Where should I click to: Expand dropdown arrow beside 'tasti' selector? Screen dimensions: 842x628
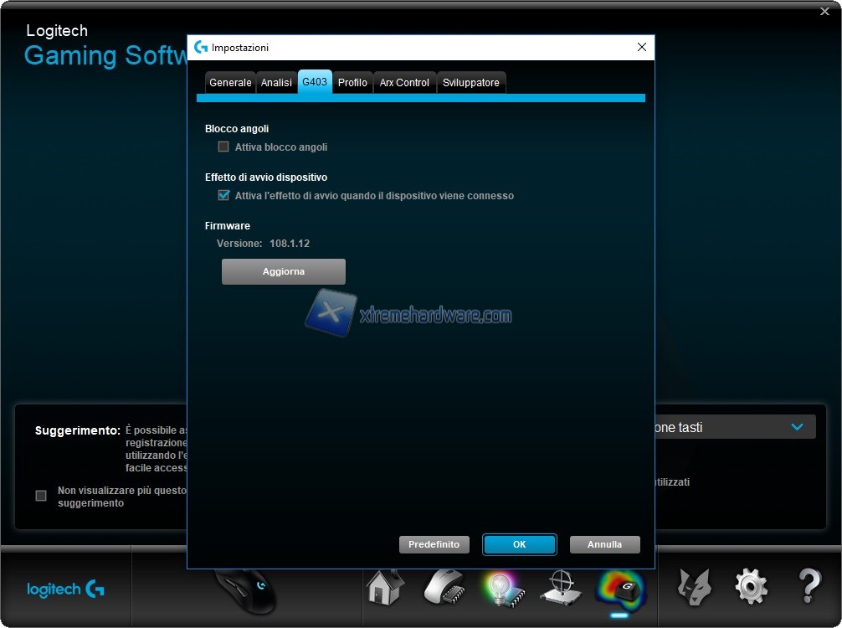(x=797, y=427)
